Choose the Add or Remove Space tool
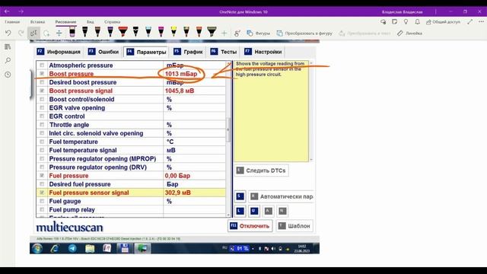 click(59, 33)
